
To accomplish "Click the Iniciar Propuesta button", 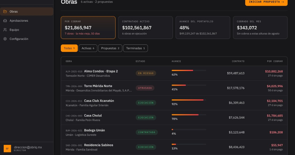I will pyautogui.click(x=266, y=2).
